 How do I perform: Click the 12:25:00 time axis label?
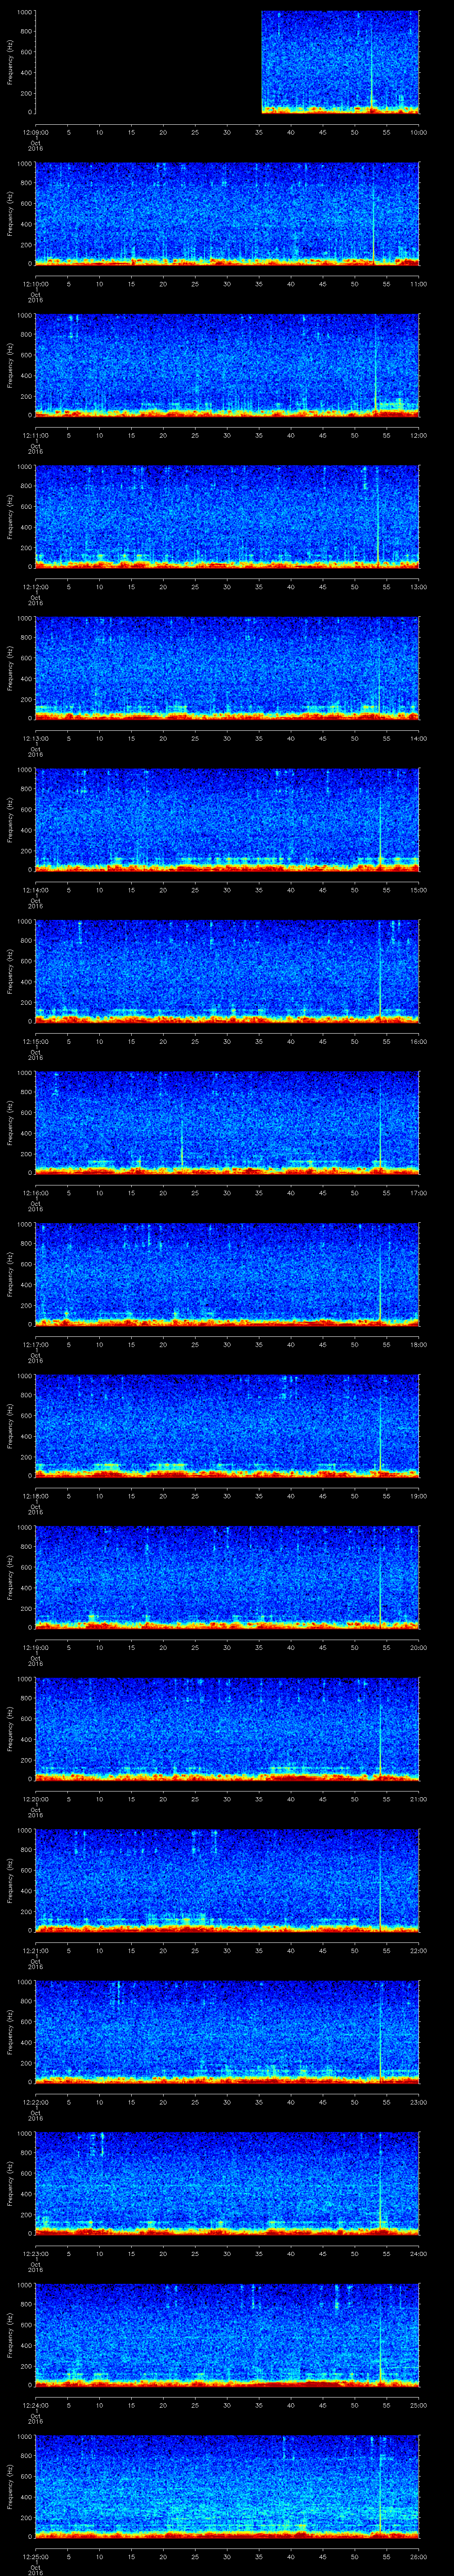tap(35, 2553)
